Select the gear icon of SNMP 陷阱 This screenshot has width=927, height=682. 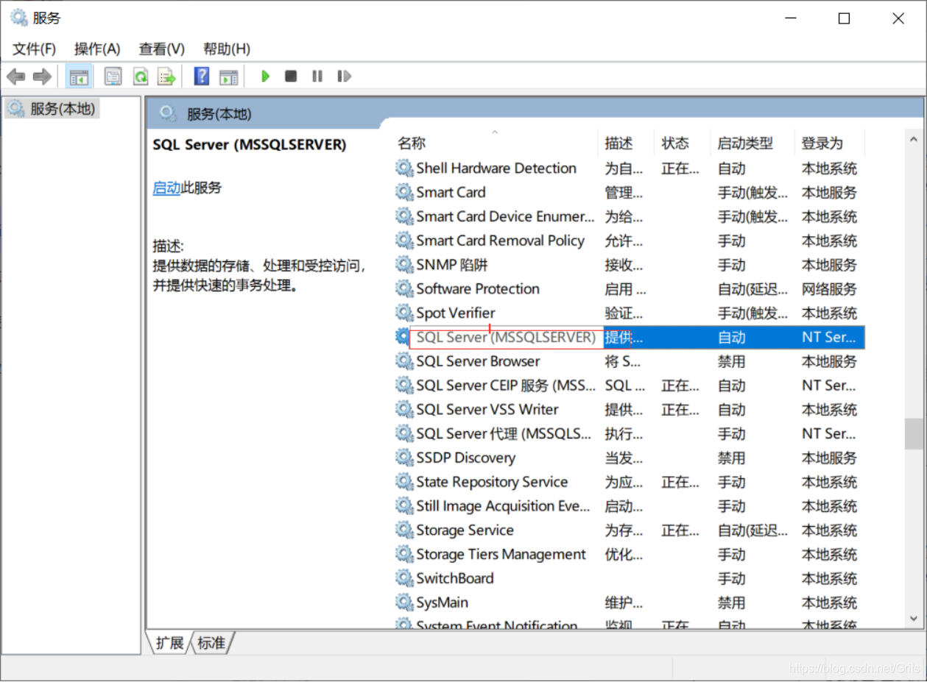tap(404, 264)
